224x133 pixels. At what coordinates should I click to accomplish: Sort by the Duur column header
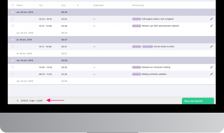tap(63, 5)
